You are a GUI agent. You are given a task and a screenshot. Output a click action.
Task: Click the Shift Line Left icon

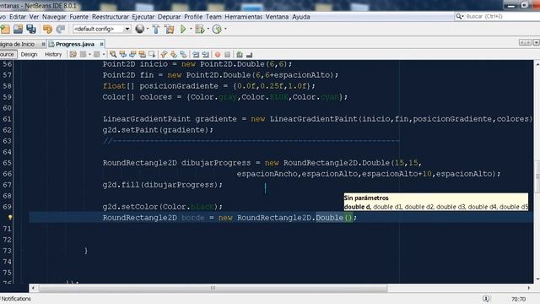click(196, 54)
